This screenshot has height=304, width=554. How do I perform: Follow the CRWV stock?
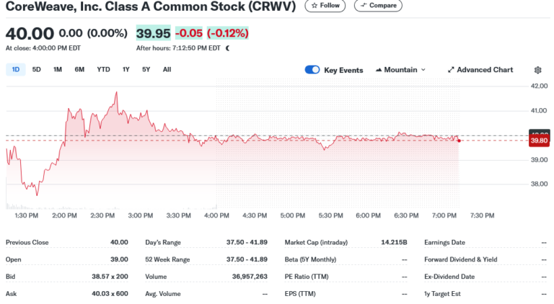pos(325,6)
